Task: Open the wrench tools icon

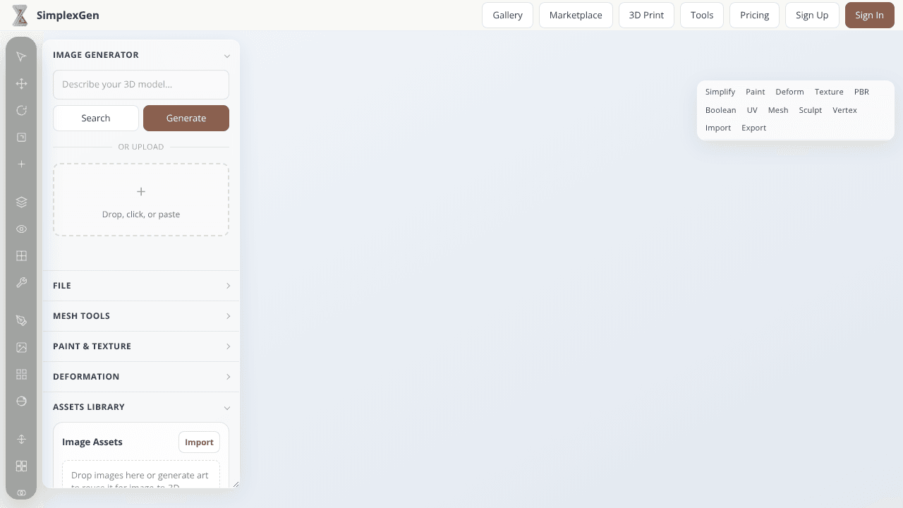Action: click(21, 283)
